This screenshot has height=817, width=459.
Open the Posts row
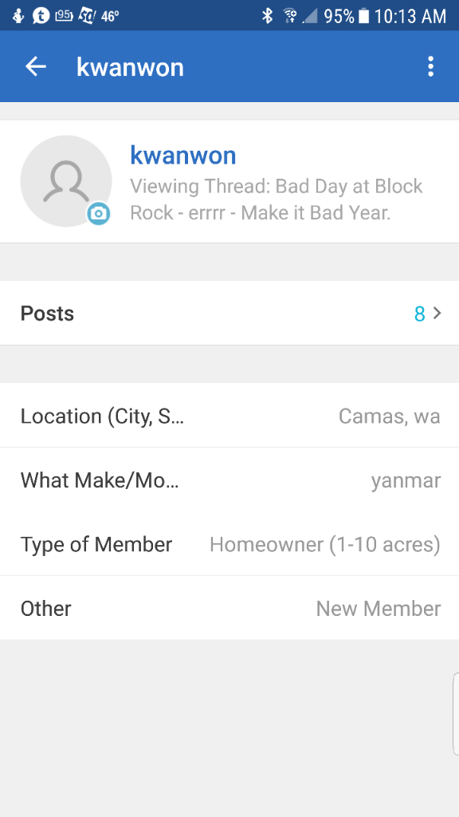(229, 313)
